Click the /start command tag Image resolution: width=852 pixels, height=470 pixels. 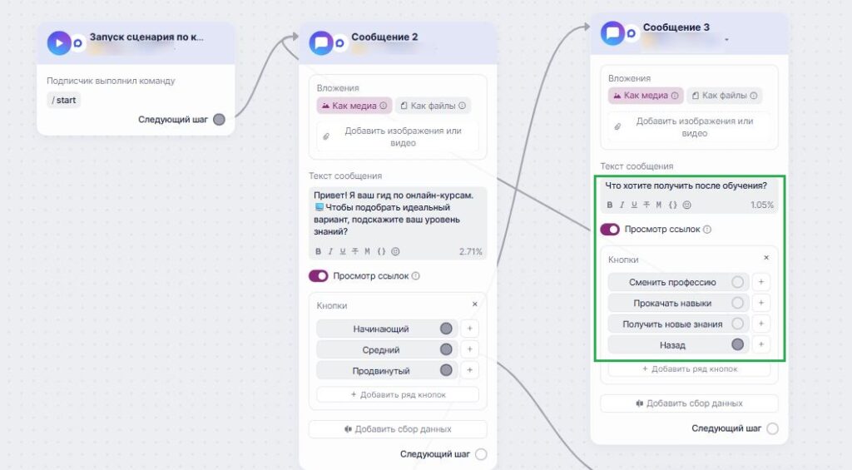point(63,100)
